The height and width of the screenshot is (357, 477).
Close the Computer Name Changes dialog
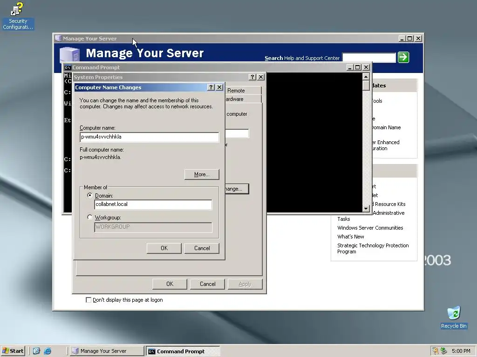click(219, 87)
